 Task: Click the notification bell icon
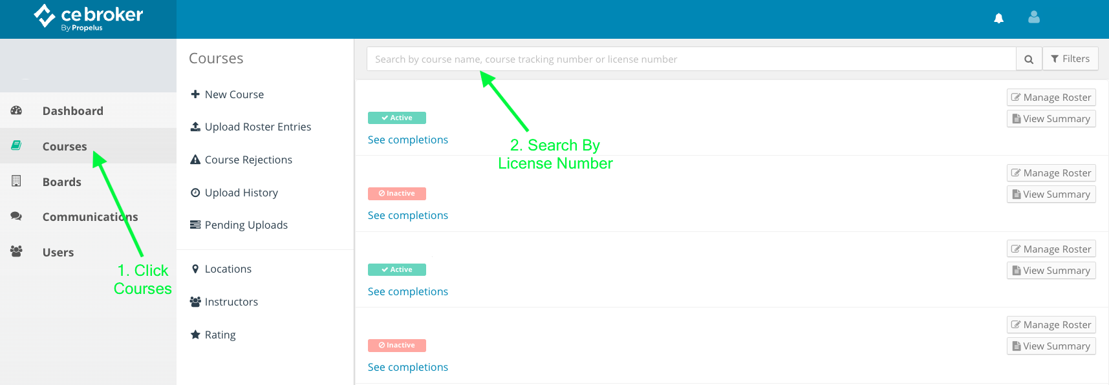coord(998,18)
